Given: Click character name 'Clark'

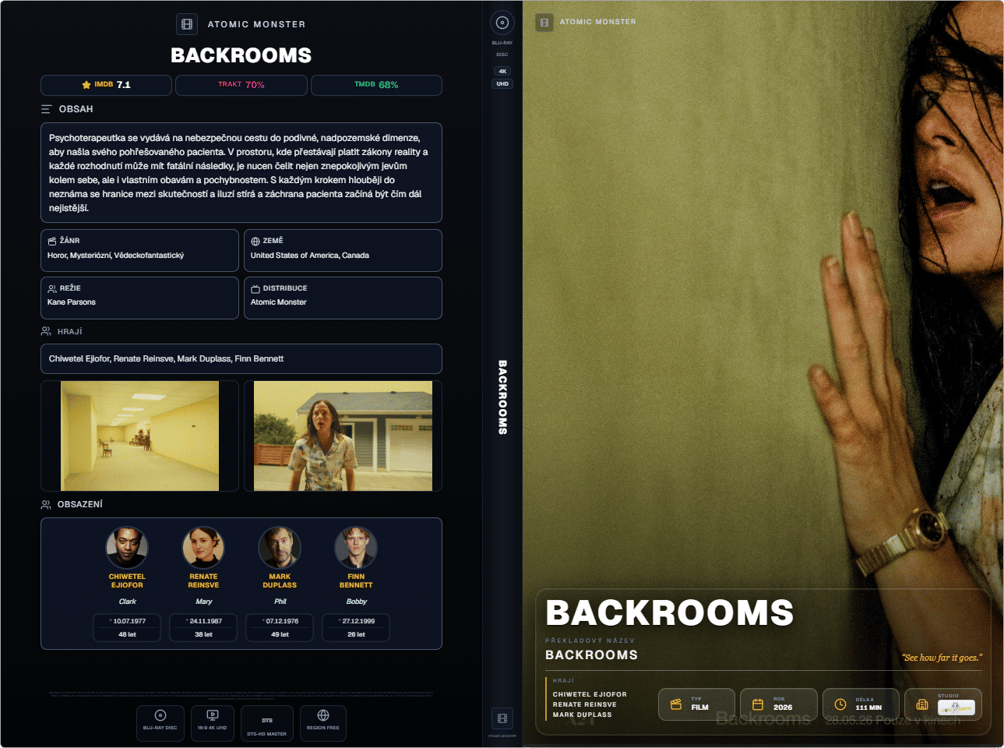Looking at the screenshot, I should 128,602.
